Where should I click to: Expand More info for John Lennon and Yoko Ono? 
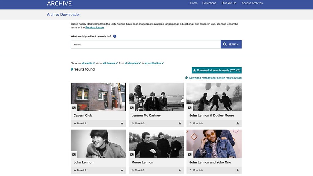[x=196, y=170]
